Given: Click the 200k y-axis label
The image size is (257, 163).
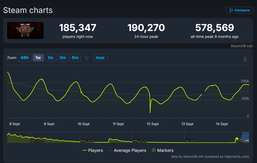Looking at the screenshot, I should click(245, 81).
